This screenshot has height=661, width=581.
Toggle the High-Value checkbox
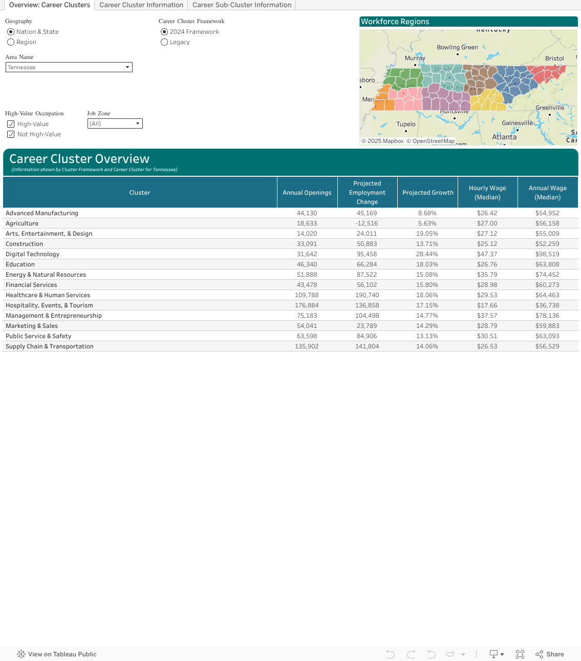pos(11,124)
